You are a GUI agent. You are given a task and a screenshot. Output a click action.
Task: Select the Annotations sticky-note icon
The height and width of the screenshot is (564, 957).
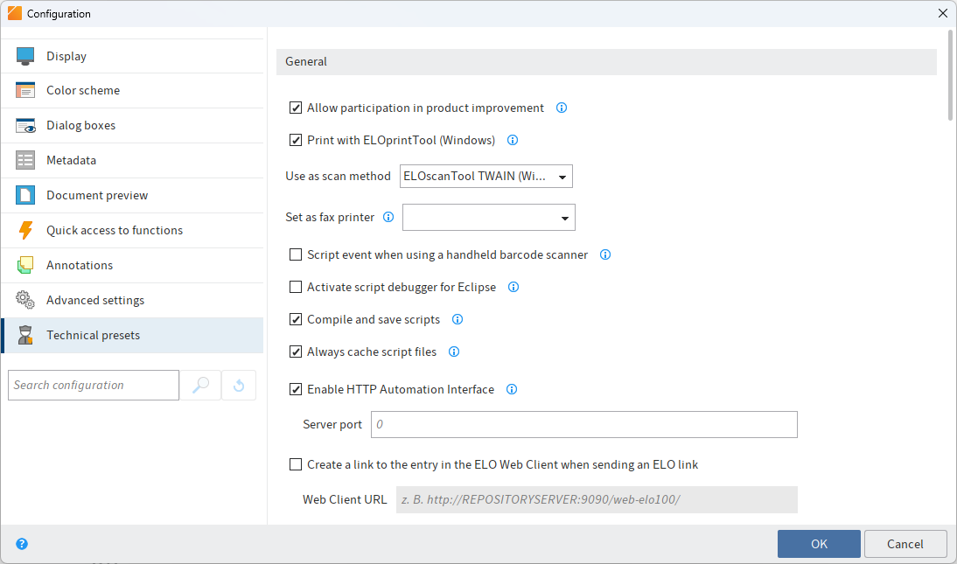tap(24, 265)
